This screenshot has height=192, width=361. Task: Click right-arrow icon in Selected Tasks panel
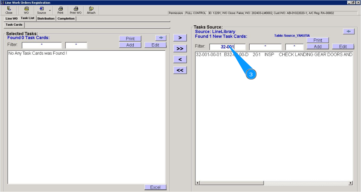pos(161,38)
